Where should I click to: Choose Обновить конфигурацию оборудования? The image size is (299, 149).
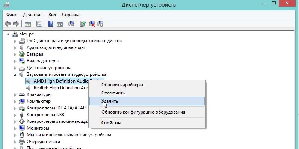pyautogui.click(x=147, y=112)
